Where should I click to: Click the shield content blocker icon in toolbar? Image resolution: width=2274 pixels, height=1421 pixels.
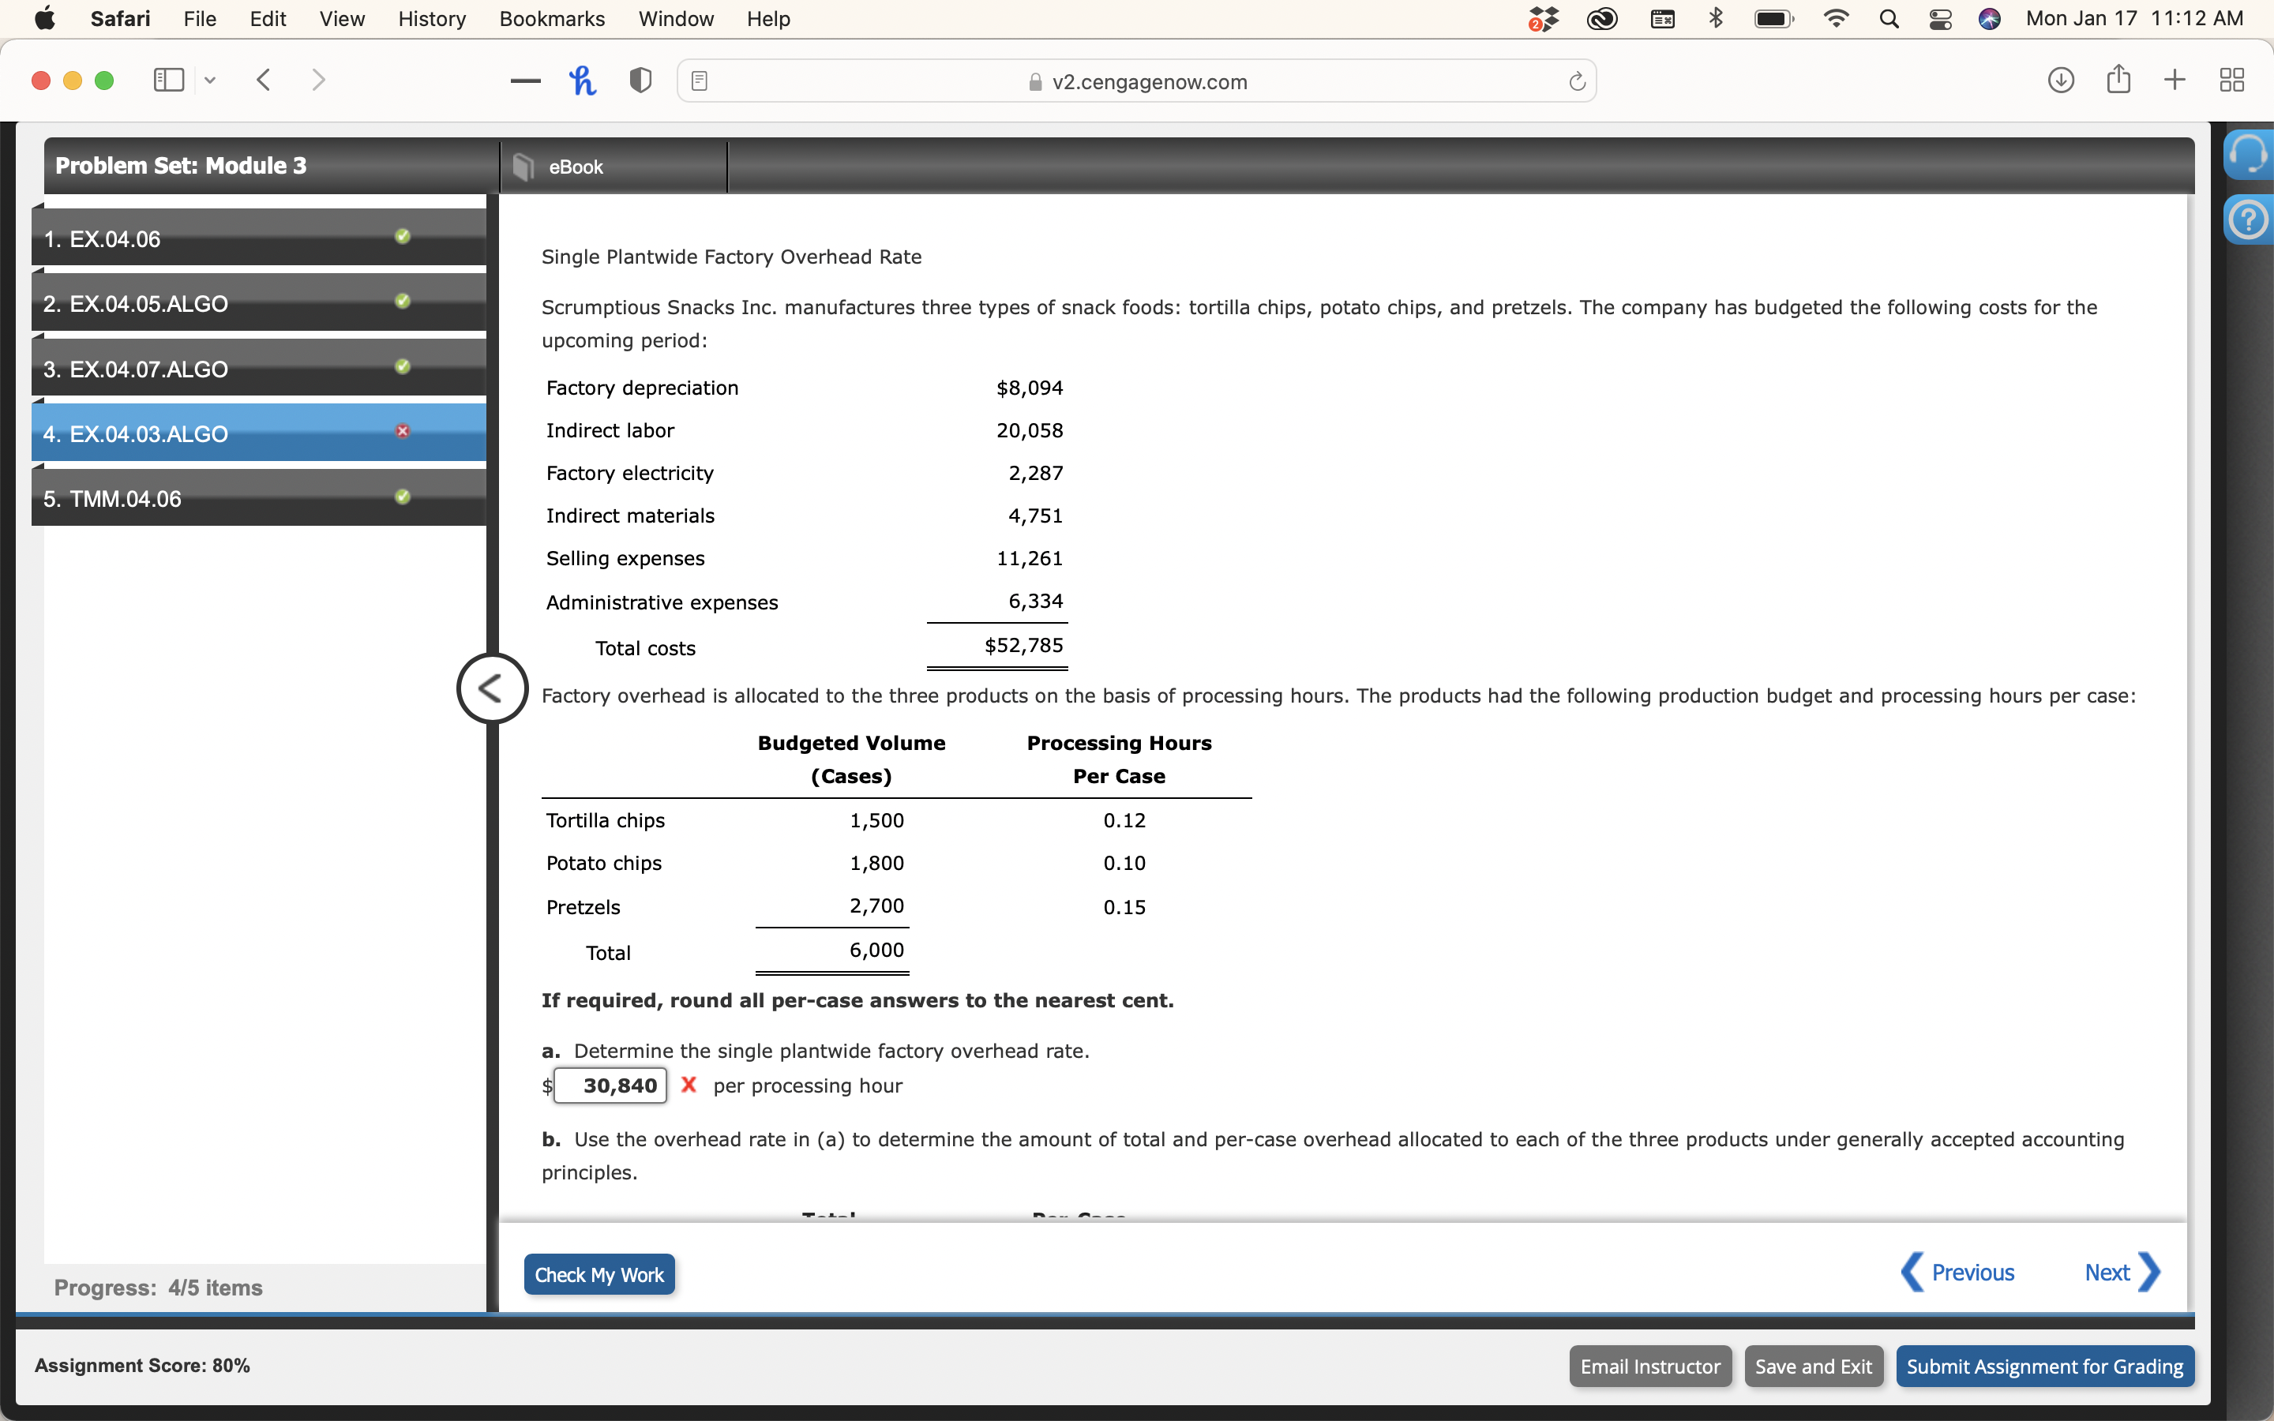(x=640, y=80)
